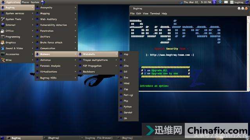Click the Servlet webshell icon
Viewport: 250px width, 140px height.
point(121,112)
